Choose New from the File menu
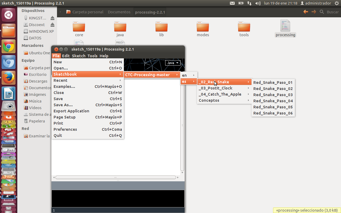 coord(88,62)
